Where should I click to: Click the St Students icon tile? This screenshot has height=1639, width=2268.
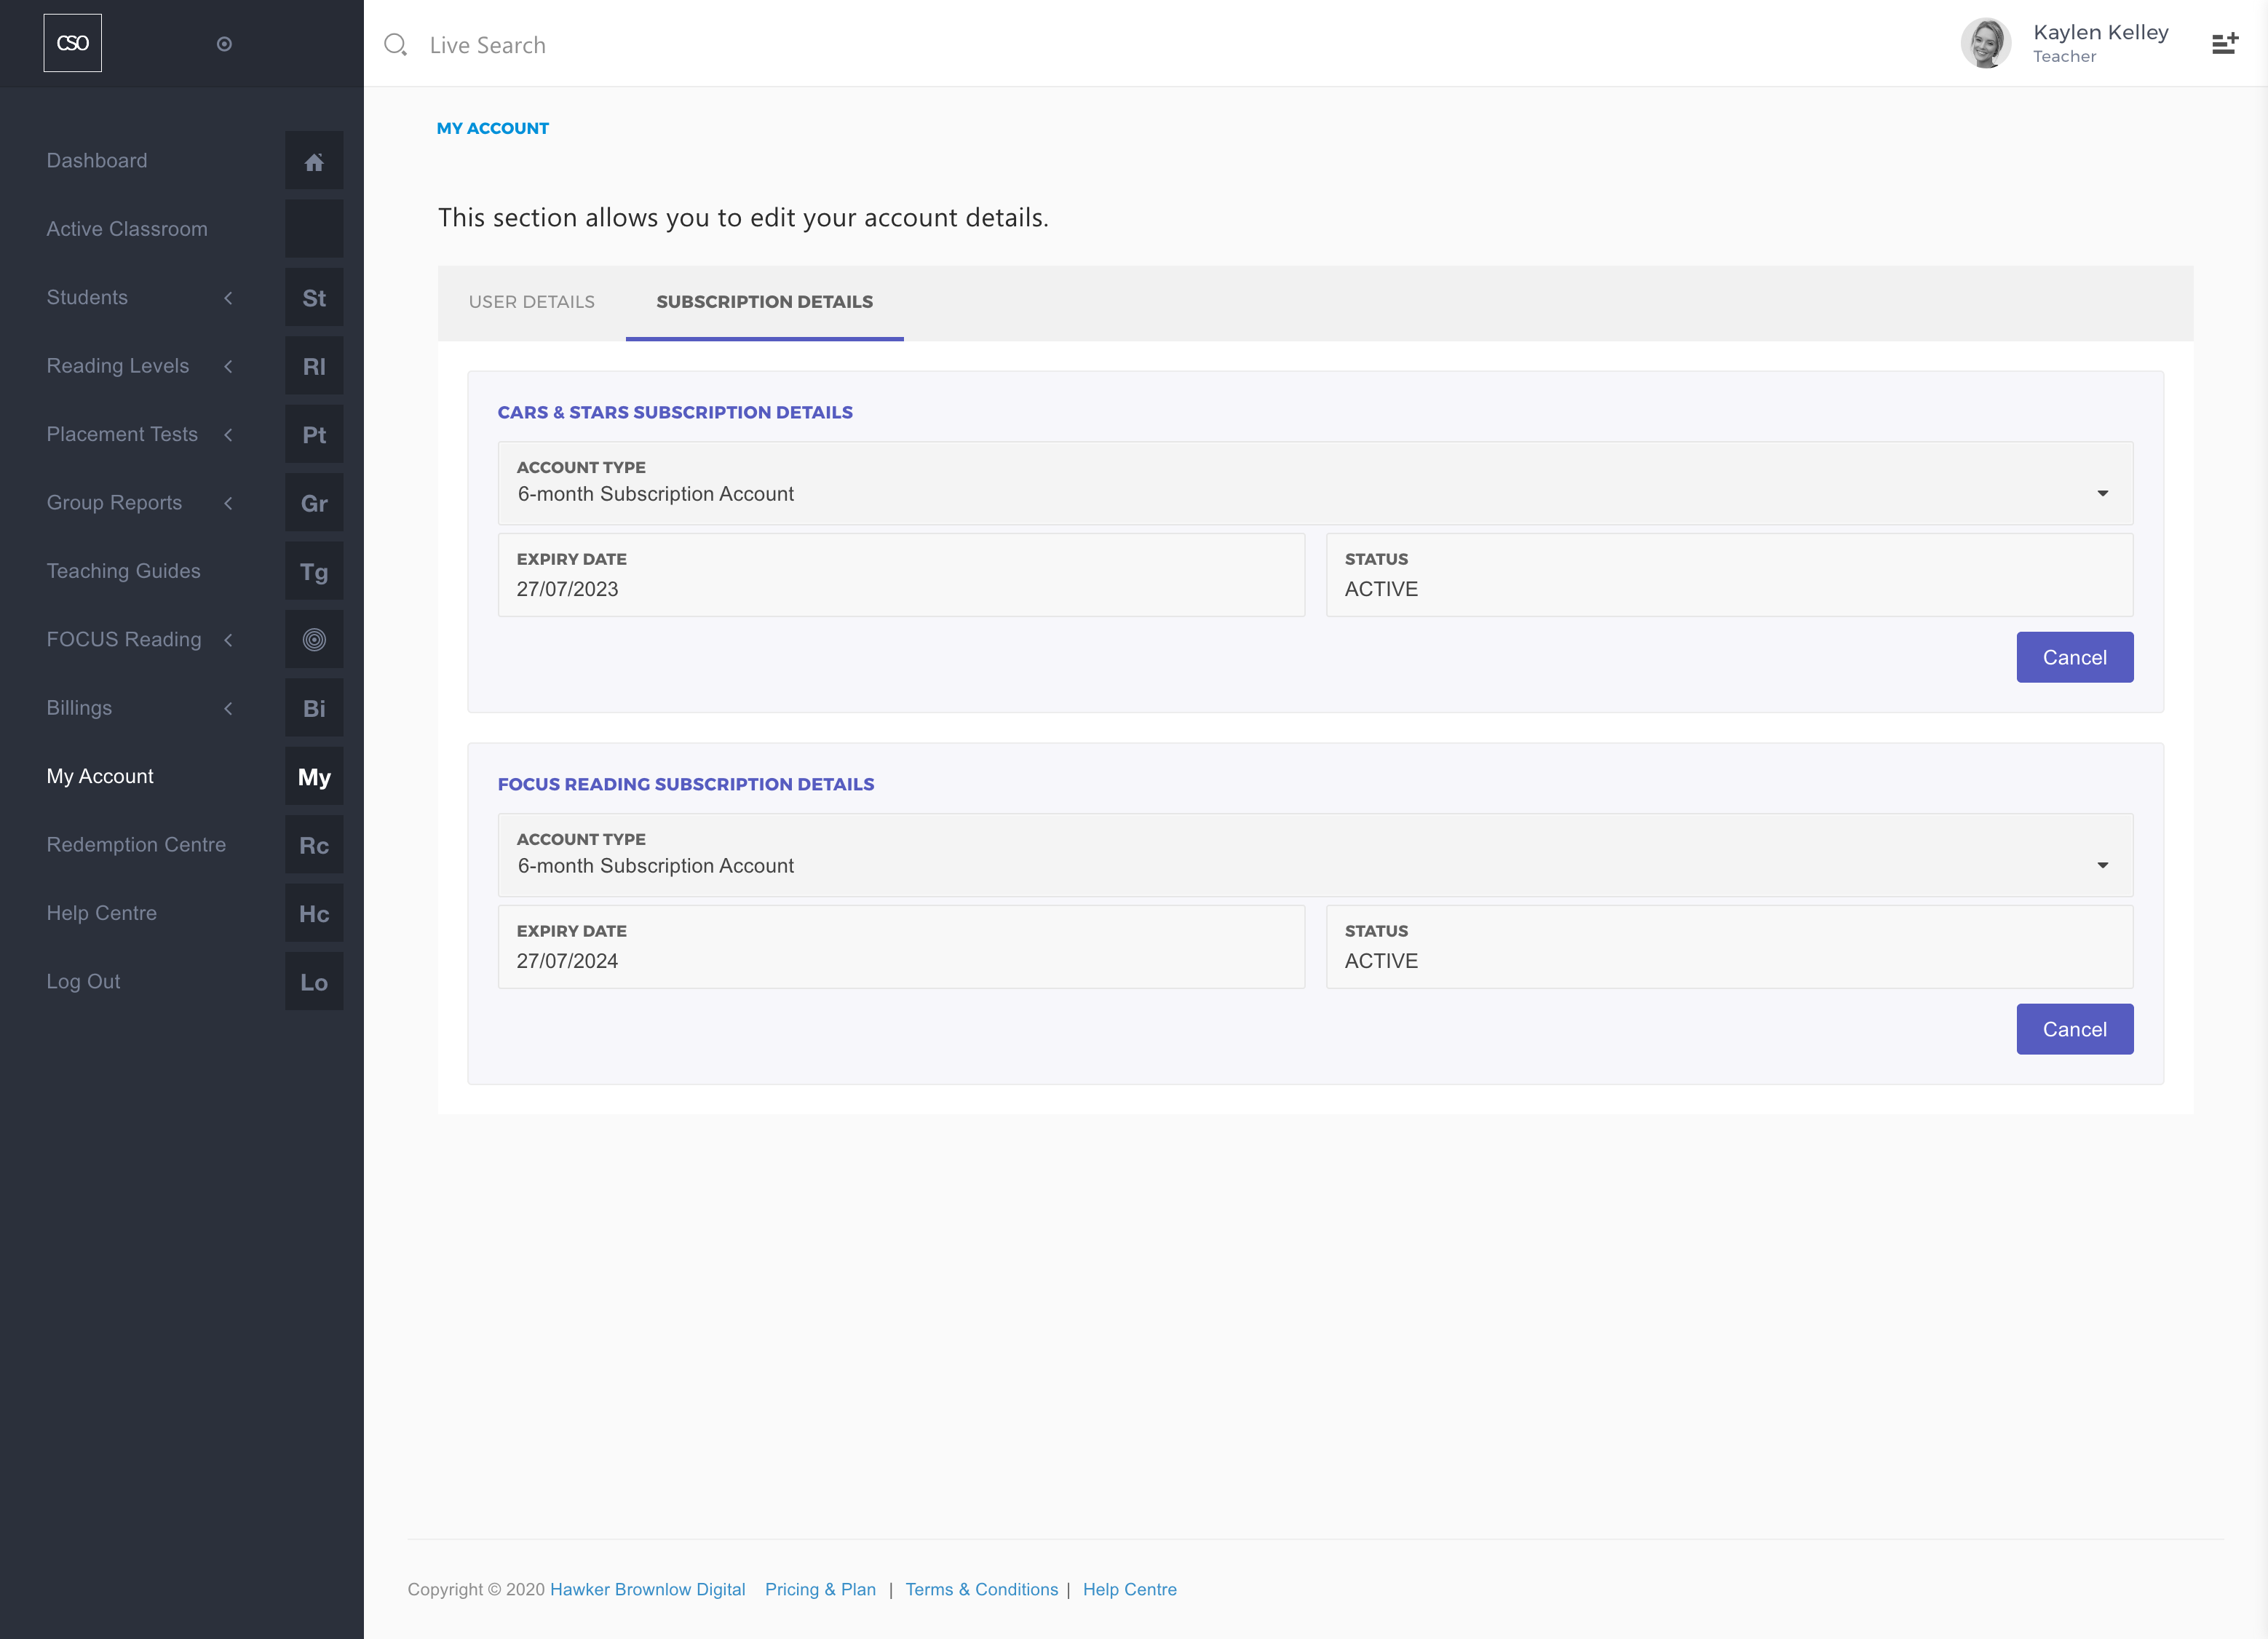(314, 298)
